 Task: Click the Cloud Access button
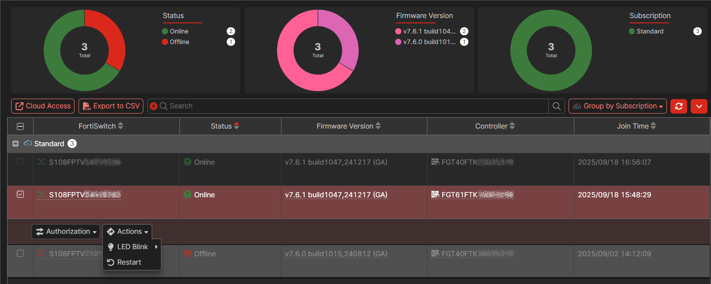43,106
